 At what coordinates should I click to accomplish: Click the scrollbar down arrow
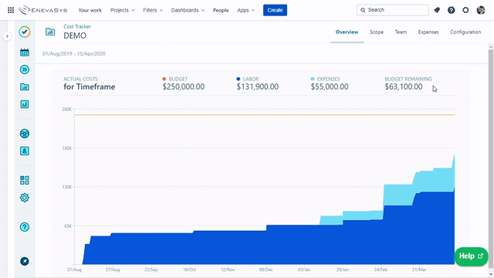coord(491,275)
